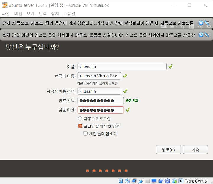
Task: Enable 개인 폴더 암호화 checkbox
Action: tap(85, 134)
